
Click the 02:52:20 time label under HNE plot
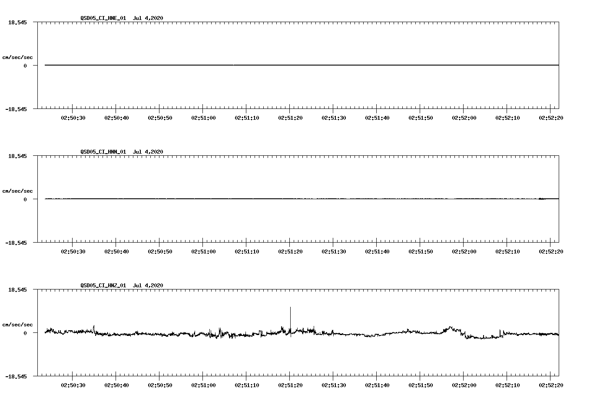(x=551, y=118)
